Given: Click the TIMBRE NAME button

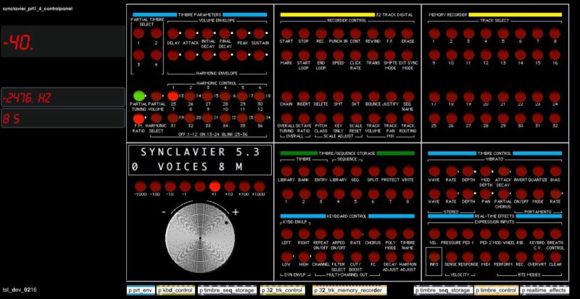Looking at the screenshot, I should pyautogui.click(x=408, y=234).
